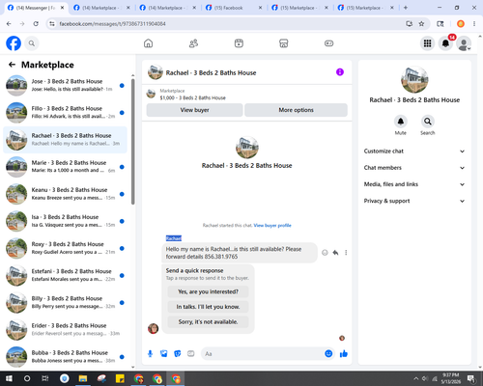Screen dimensions: 483x386
Task: Bookmark this page with the star icon
Action: tap(421, 23)
